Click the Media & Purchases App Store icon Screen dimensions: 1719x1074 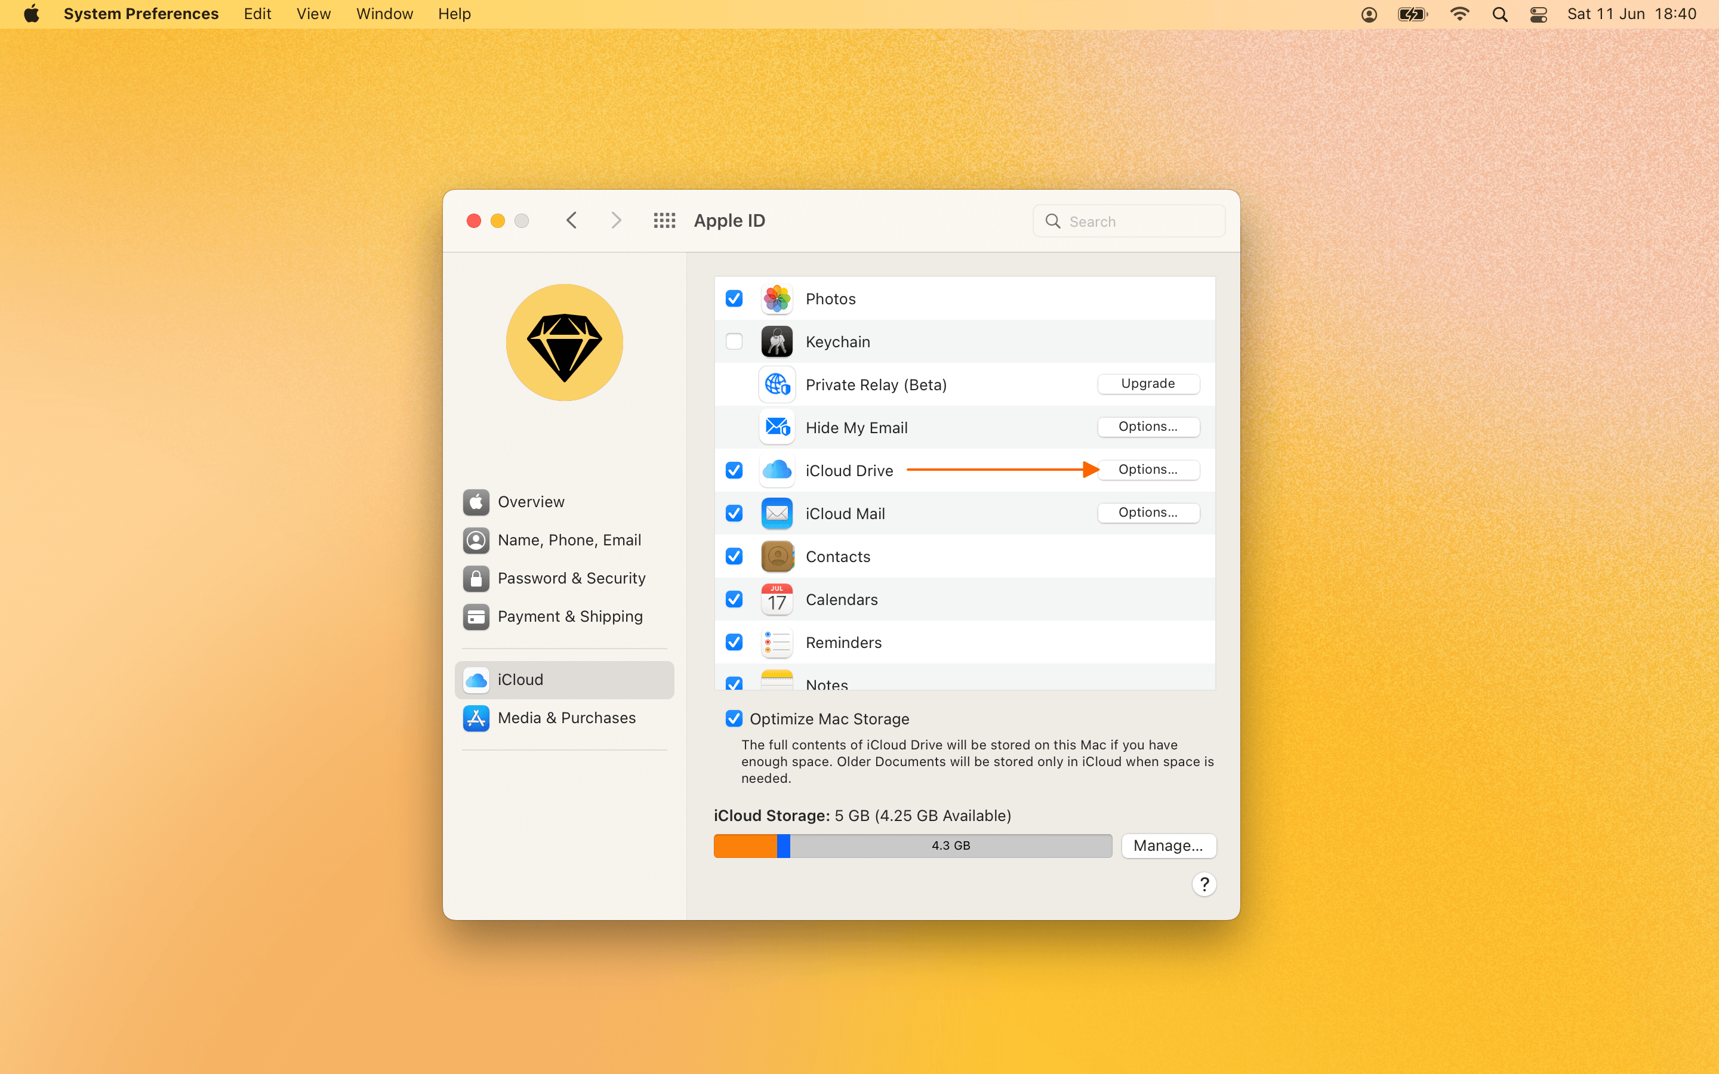click(x=475, y=717)
